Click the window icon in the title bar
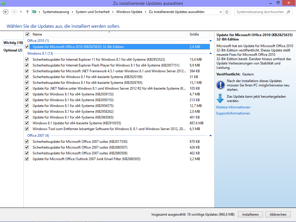 click(x=3, y=3)
